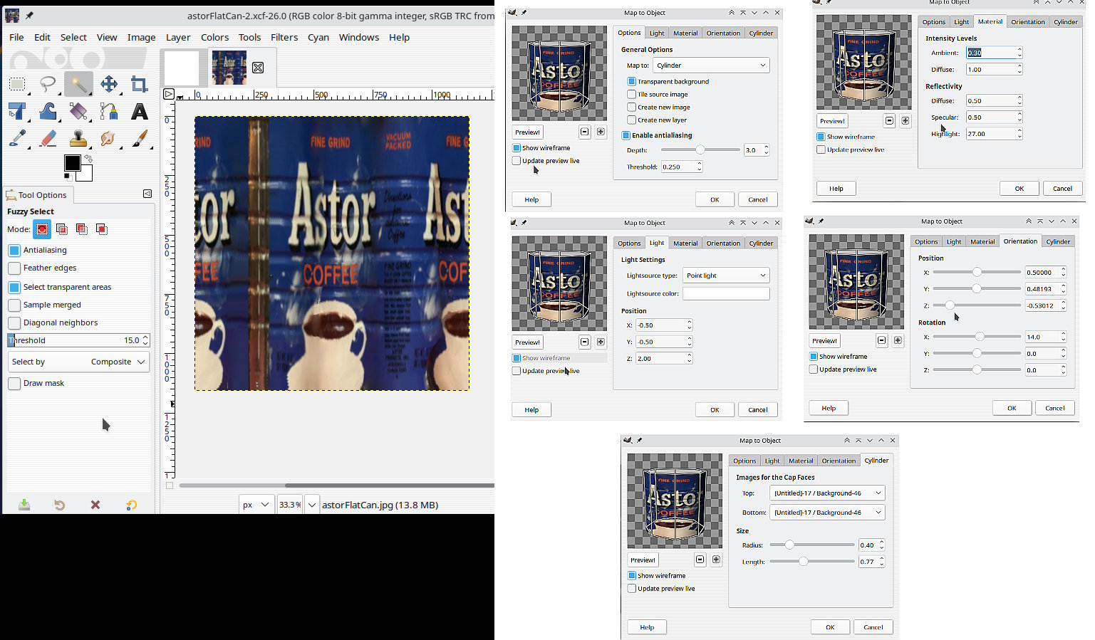Click Cancel in the Light-tab dialog
This screenshot has height=640, width=1095.
(x=758, y=409)
